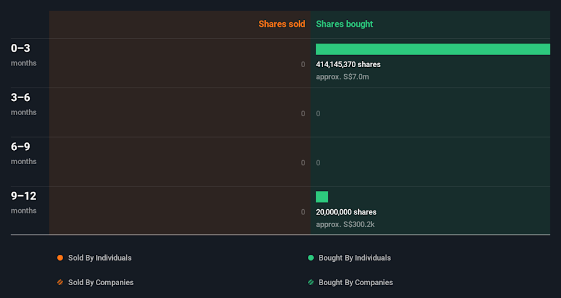Click the striped orange Sold By Companies icon
The image size is (561, 298).
60,282
